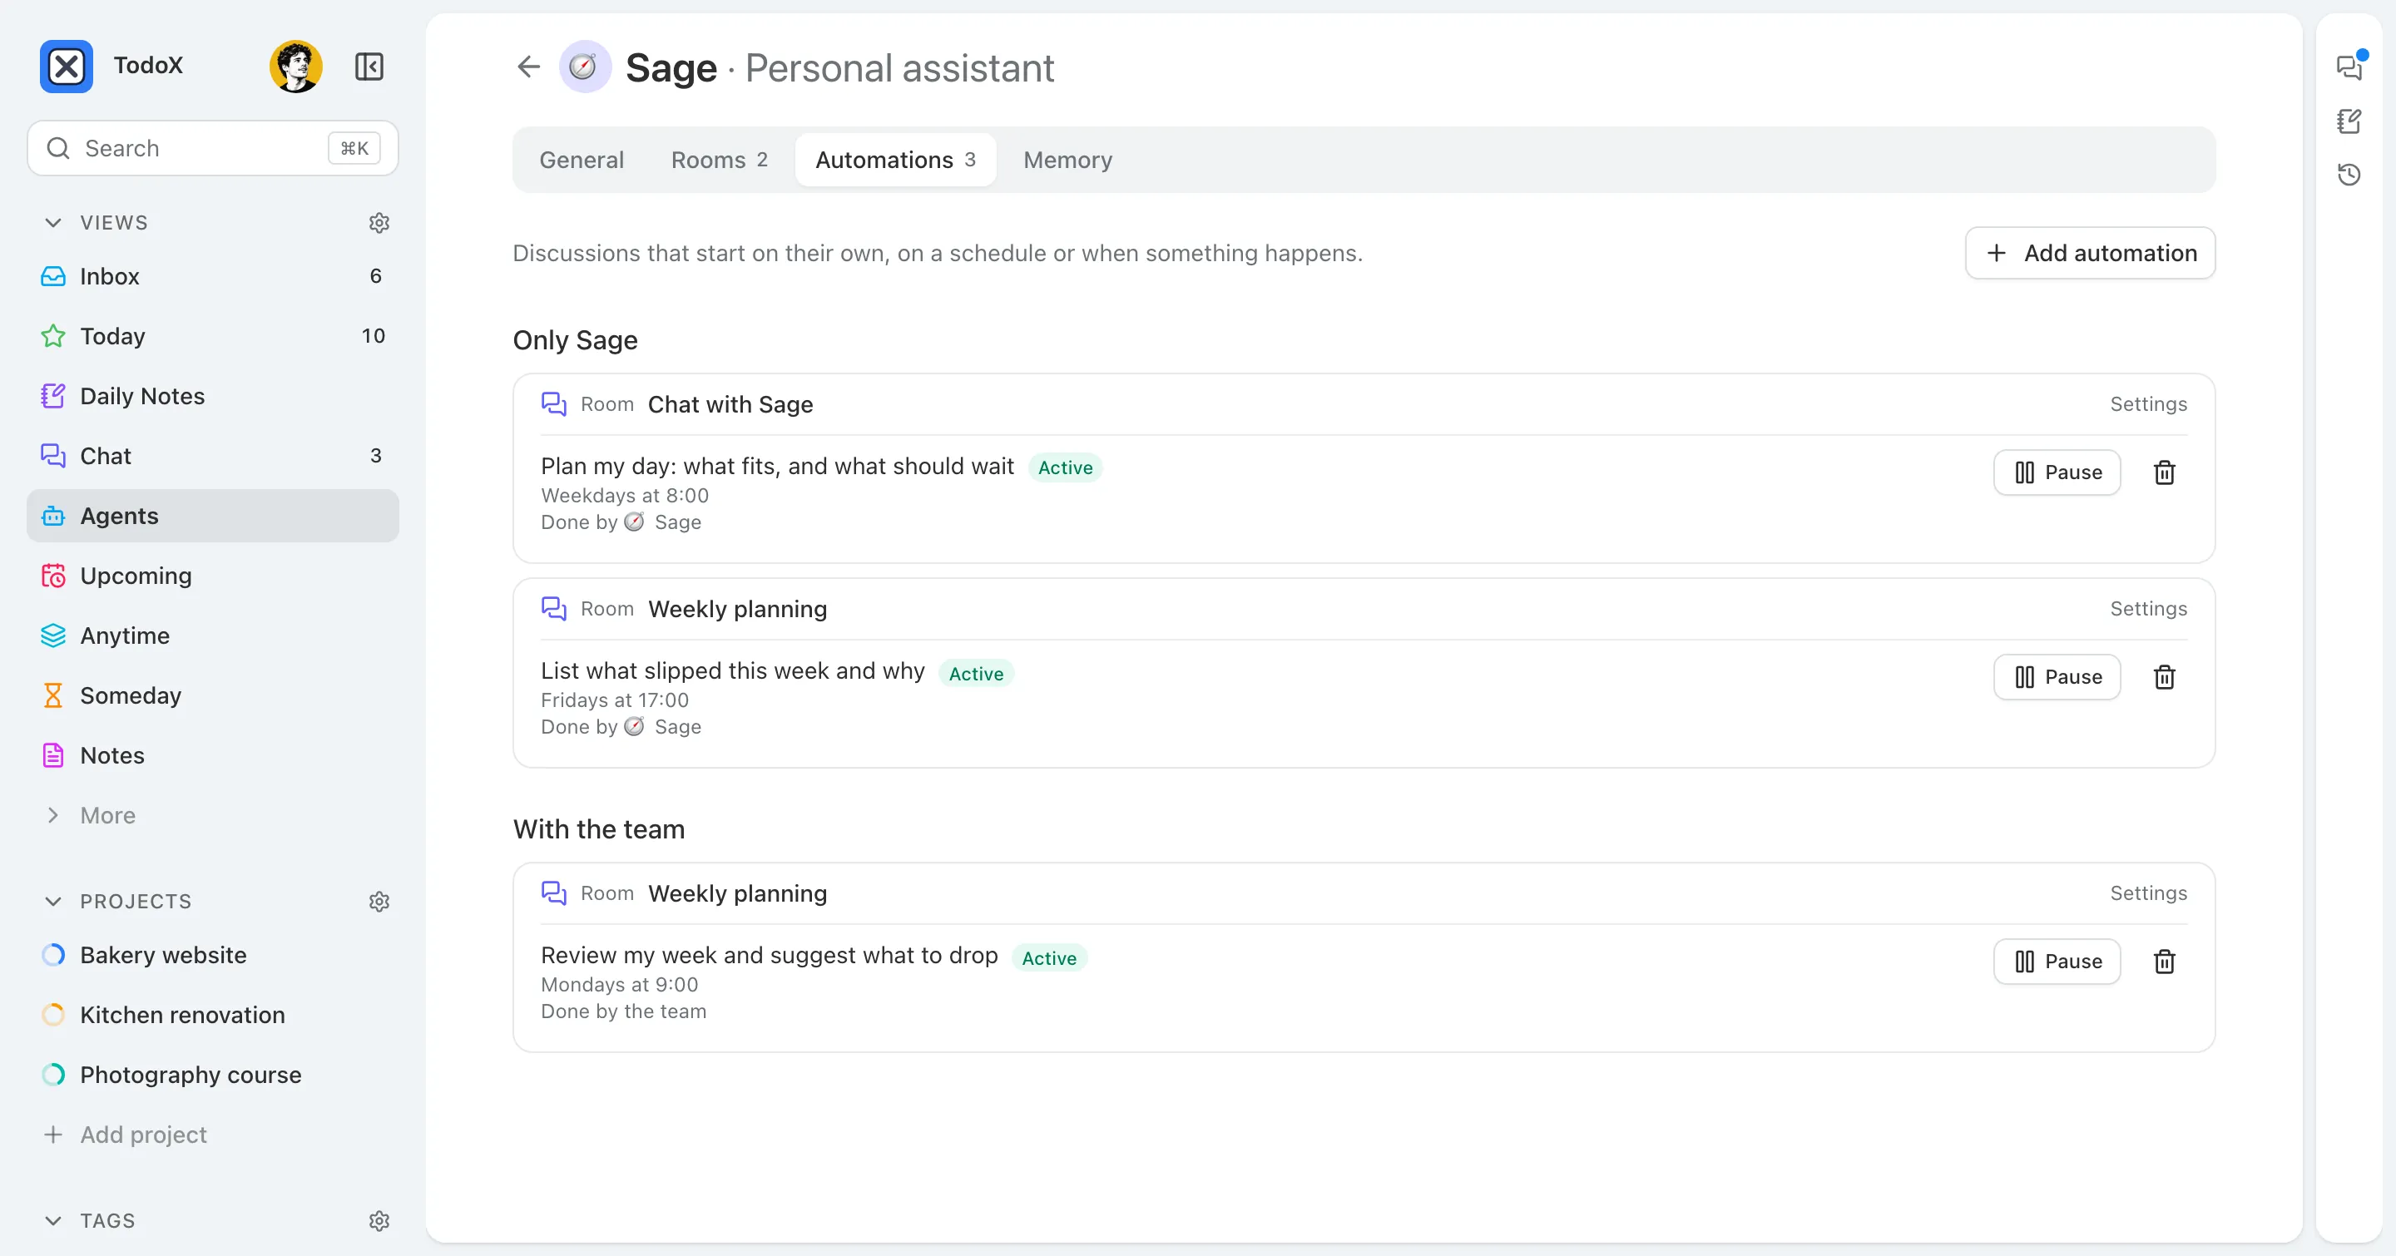Screen dimensions: 2396x1256
Task: Delete the Plan my day automation
Action: (2165, 472)
